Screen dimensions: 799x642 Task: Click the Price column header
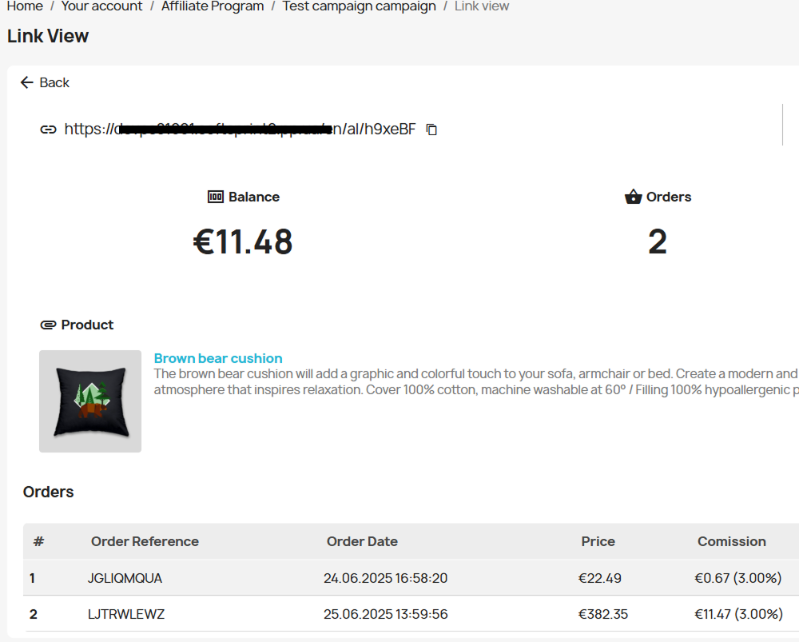(598, 541)
